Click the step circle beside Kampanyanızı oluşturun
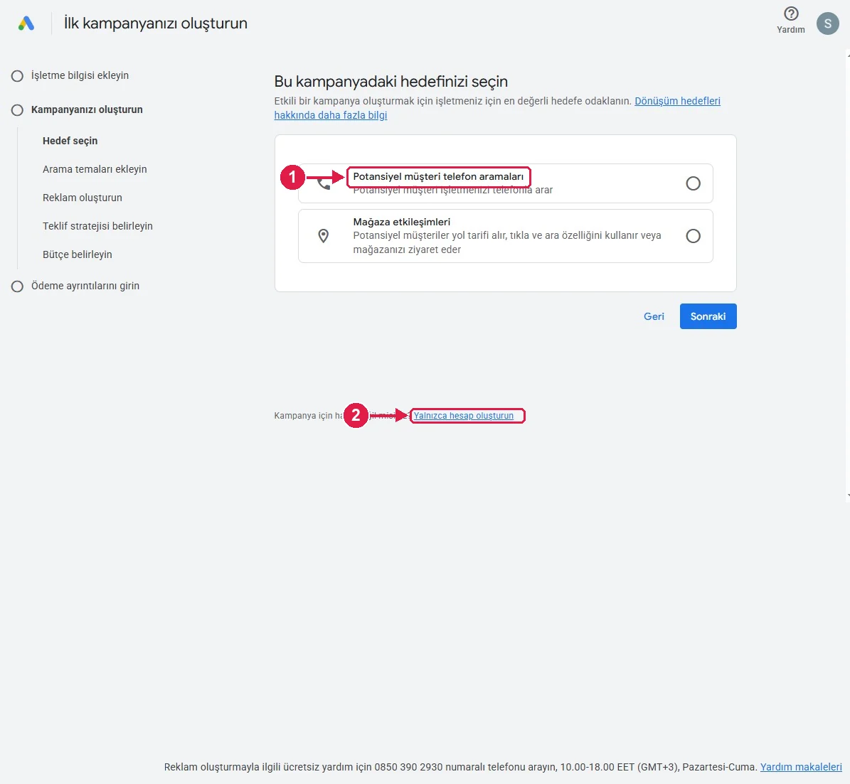Screen dimensions: 850x784 point(17,110)
